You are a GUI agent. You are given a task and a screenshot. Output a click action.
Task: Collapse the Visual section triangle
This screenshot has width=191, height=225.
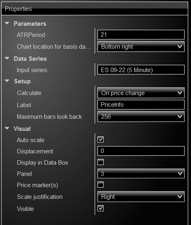click(7, 128)
